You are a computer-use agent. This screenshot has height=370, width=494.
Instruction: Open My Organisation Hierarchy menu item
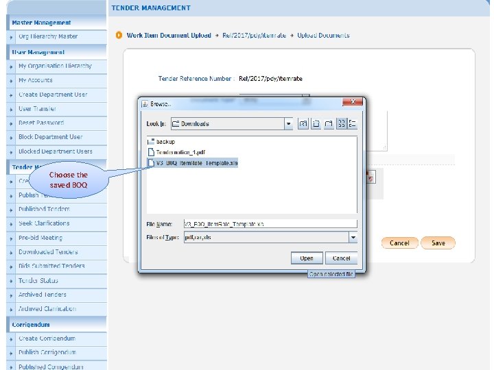coord(55,66)
